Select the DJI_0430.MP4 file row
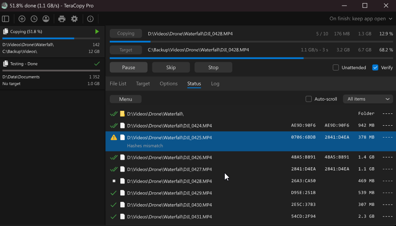This screenshot has width=396, height=226. 251,205
